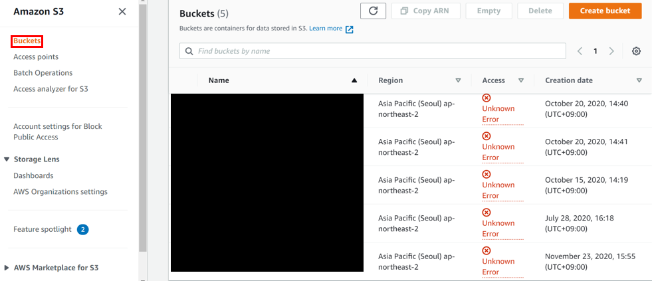Click creation date October 15, 2020, 14:19
The width and height of the screenshot is (652, 281).
pyautogui.click(x=586, y=185)
